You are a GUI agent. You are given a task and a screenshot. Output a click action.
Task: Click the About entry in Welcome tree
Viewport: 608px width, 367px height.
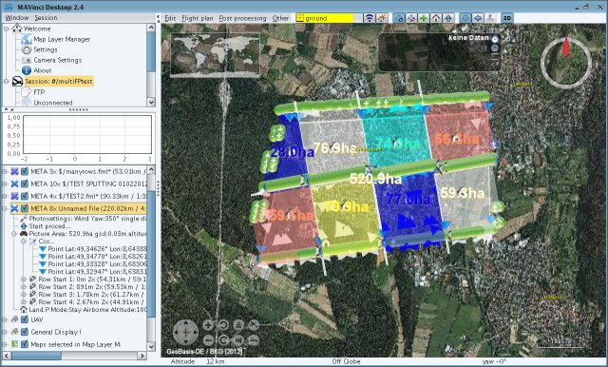pos(42,70)
